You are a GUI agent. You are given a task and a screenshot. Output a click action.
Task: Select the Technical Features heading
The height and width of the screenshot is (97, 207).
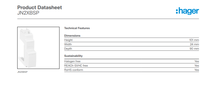pos(77,28)
